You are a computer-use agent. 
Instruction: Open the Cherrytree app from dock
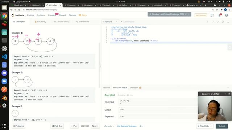4,24
